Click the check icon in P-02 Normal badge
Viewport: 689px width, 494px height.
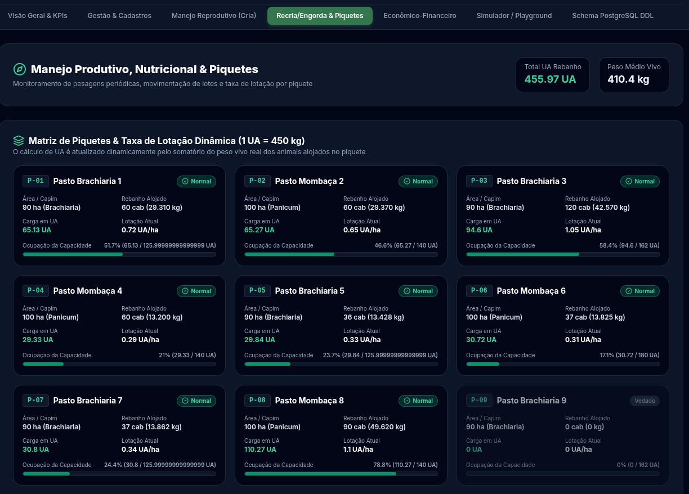click(406, 181)
